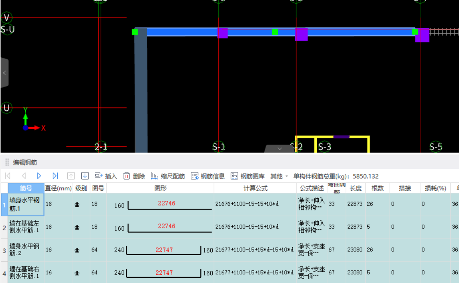This screenshot has width=459, height=283.
Task: Click the purple column at axis S-1
Action: point(222,33)
